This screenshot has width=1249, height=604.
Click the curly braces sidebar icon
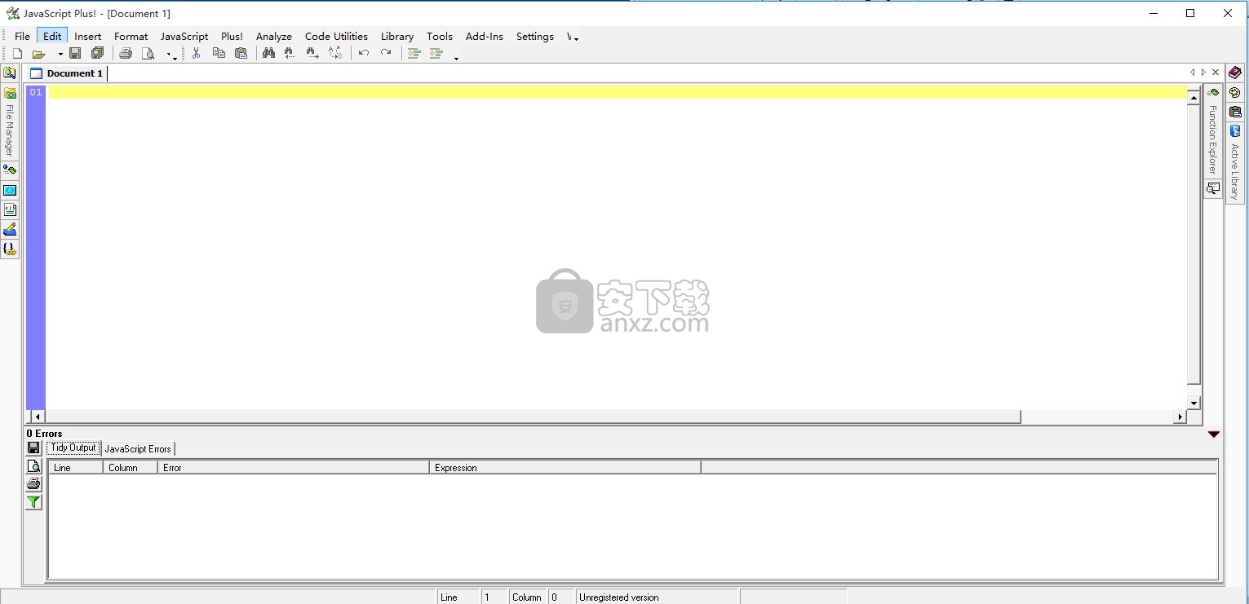coord(10,249)
